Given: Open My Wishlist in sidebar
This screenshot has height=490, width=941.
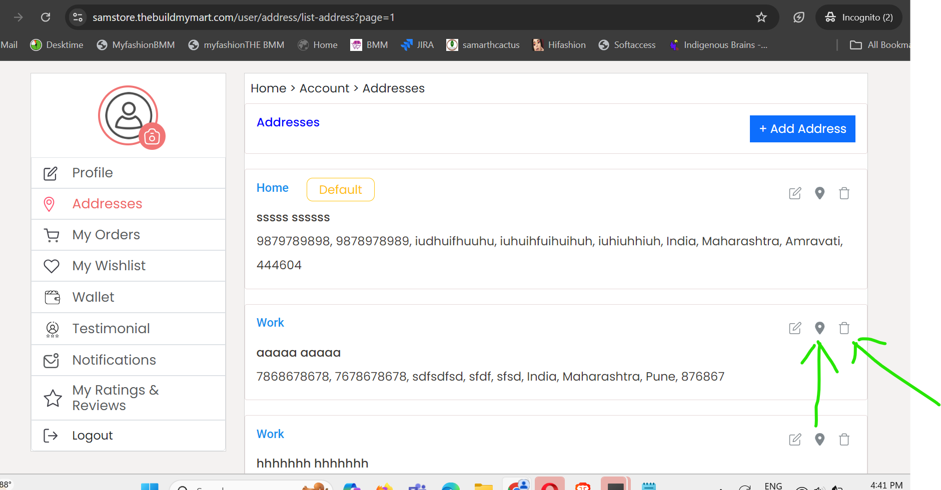Looking at the screenshot, I should [x=129, y=266].
